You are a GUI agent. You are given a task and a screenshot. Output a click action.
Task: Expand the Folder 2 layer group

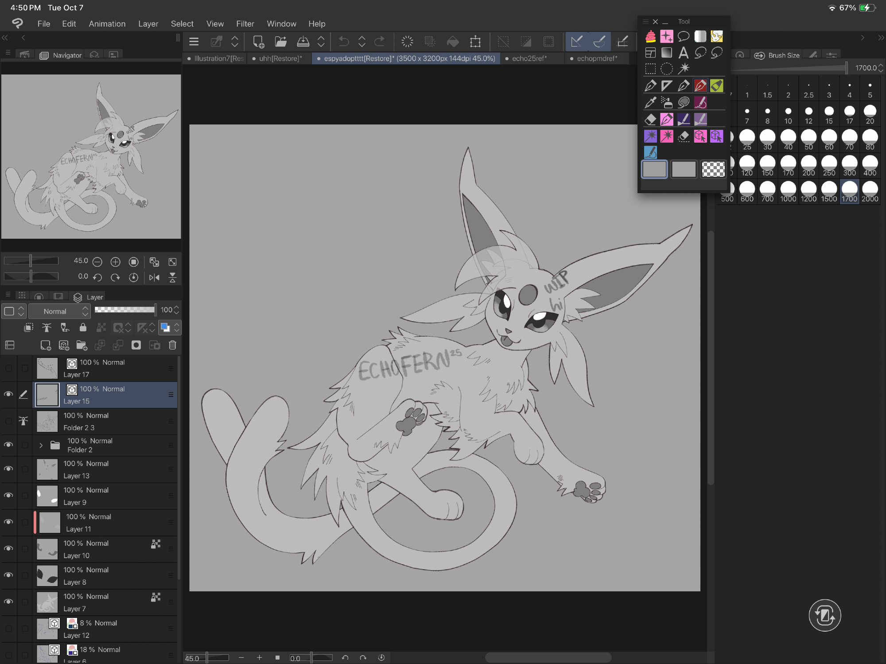tap(41, 445)
